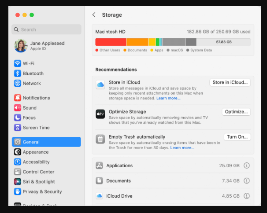
Task: Click the yellow minimize window button
Action: click(25, 15)
